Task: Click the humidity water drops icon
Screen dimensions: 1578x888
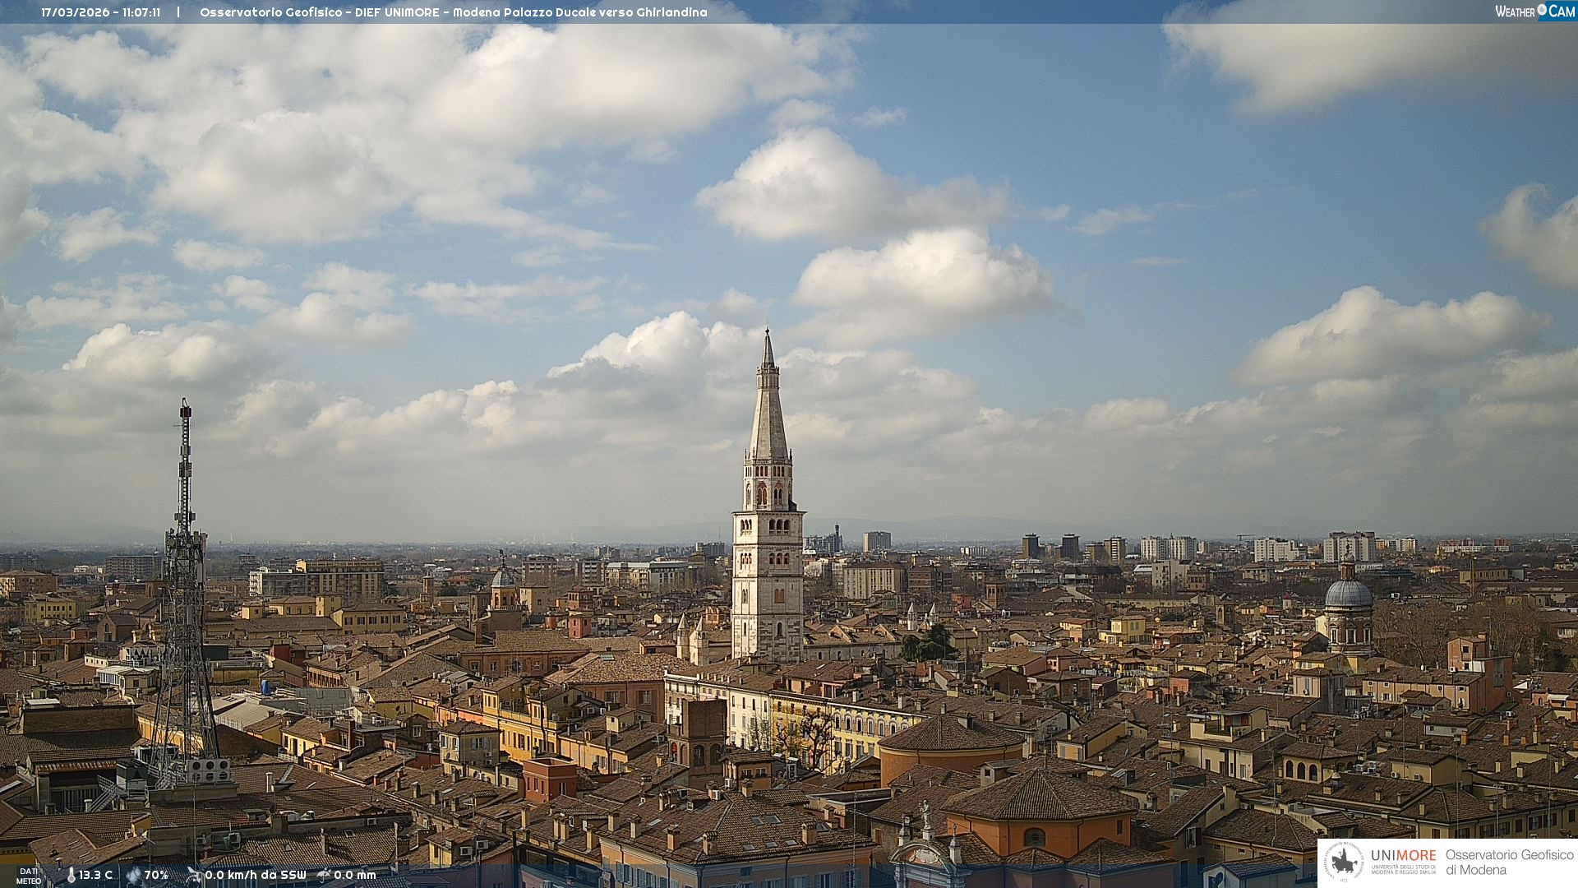Action: 133,876
